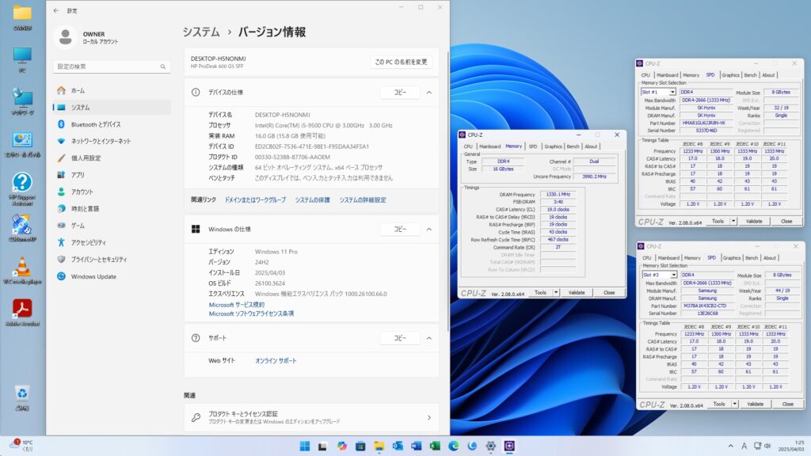
Task: Click the Windows Start button
Action: point(305,446)
